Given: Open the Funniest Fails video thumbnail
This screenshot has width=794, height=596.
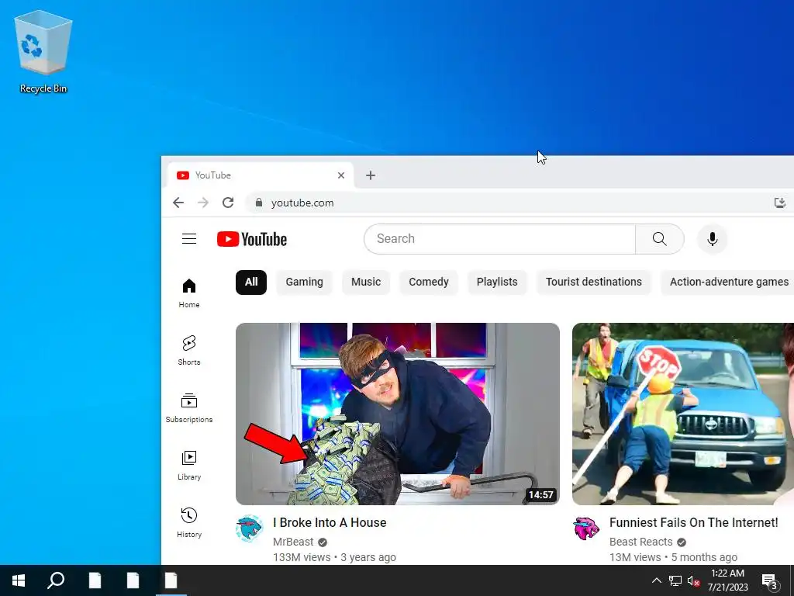Looking at the screenshot, I should click(683, 414).
